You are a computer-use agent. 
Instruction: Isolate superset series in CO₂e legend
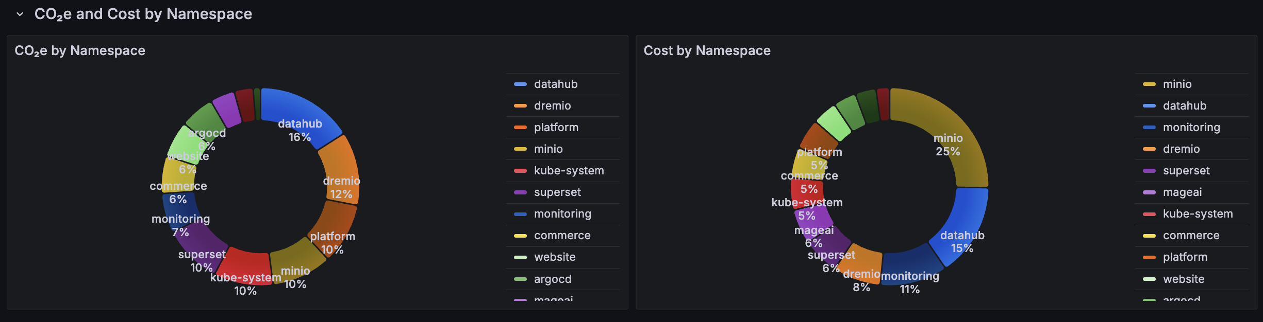[557, 192]
